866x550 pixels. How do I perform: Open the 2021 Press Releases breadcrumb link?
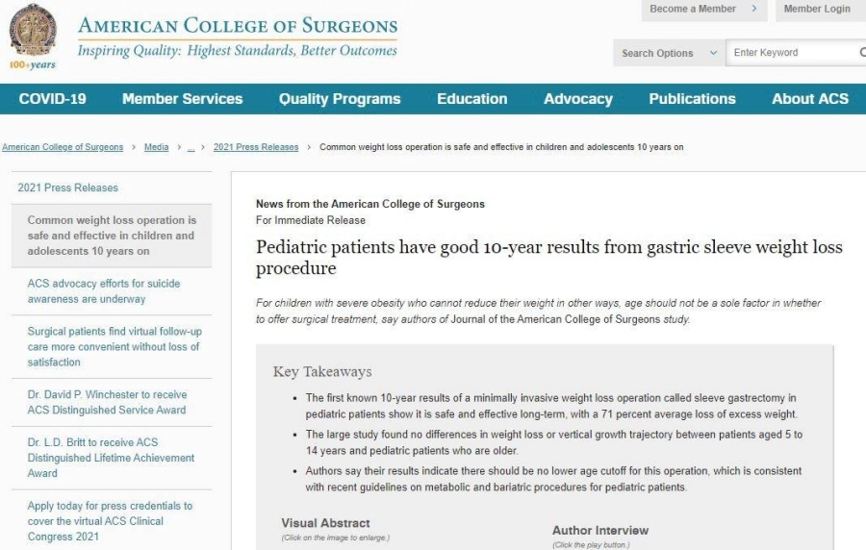pos(256,147)
